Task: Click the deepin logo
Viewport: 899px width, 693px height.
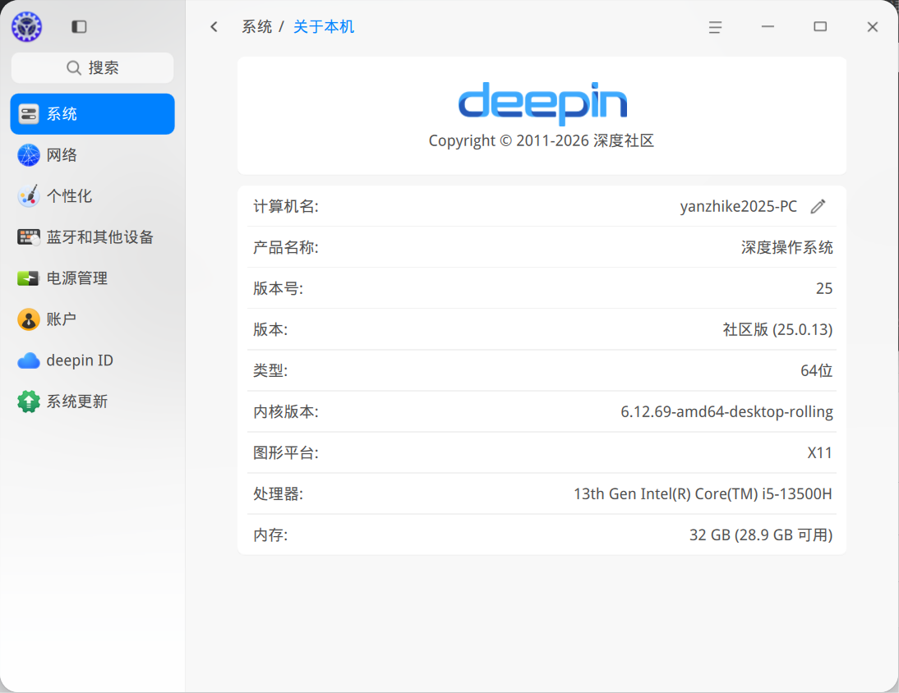Action: coord(542,103)
